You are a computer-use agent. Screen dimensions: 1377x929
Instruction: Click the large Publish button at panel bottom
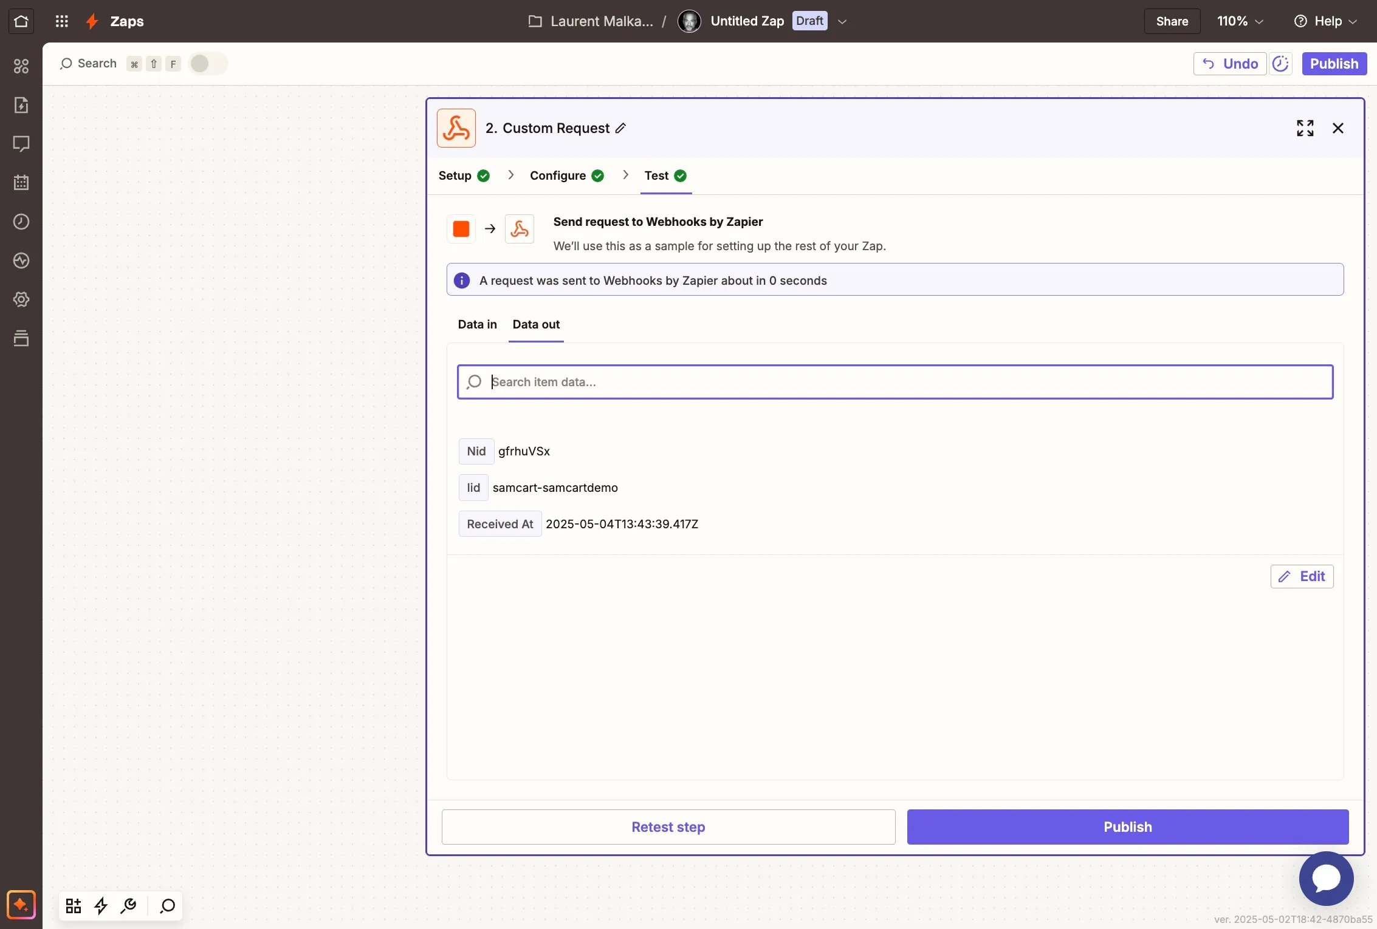pos(1128,827)
